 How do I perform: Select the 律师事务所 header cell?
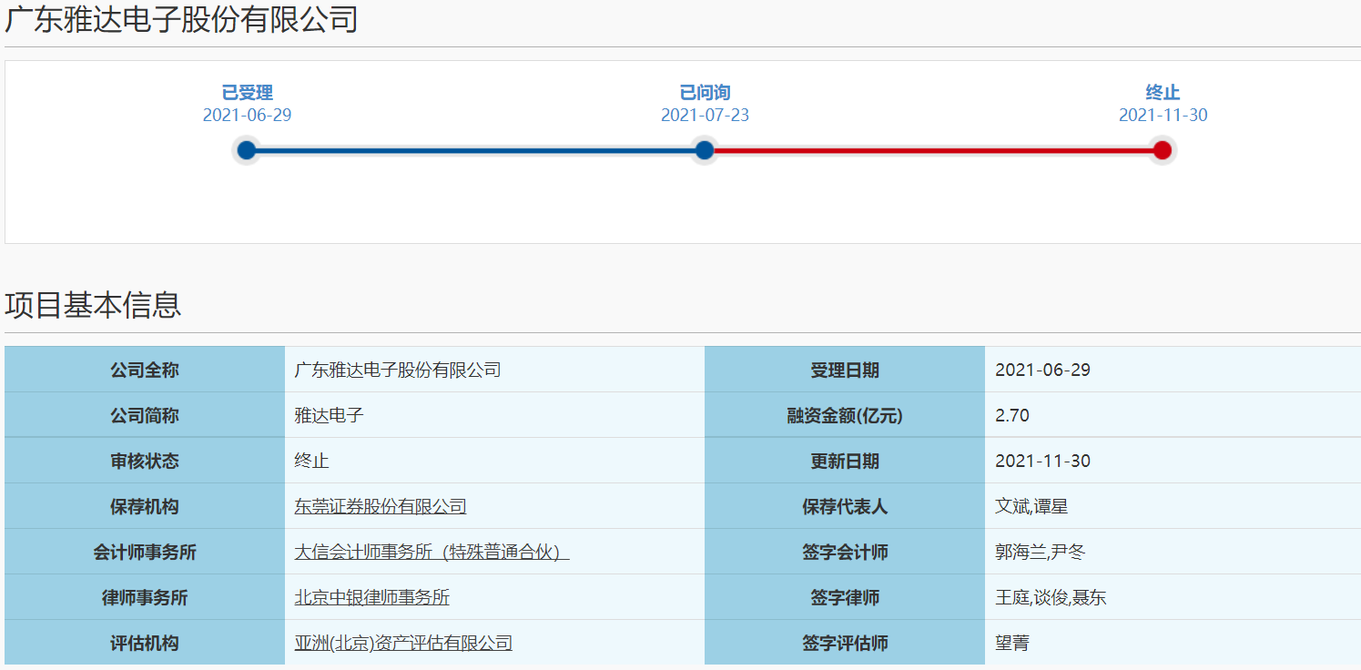[145, 597]
